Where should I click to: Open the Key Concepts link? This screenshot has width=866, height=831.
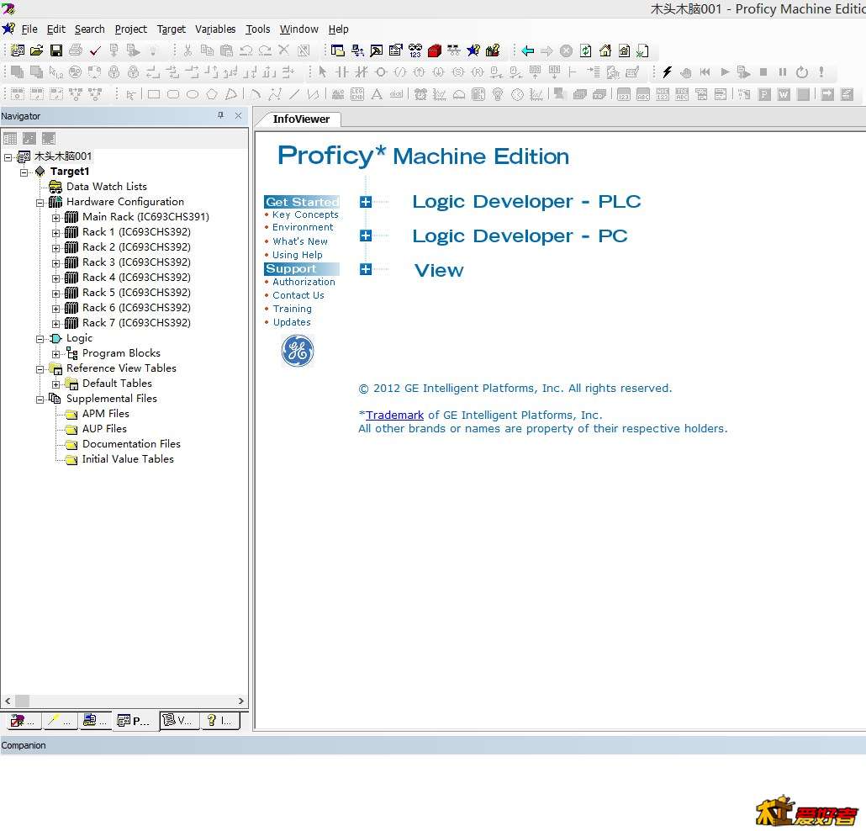(x=305, y=214)
